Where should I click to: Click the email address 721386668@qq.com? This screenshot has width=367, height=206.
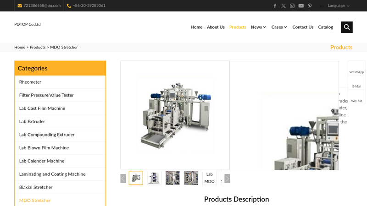[x=42, y=5]
